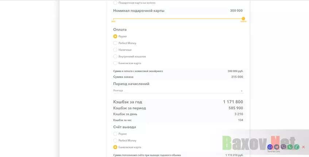This screenshot has height=157, width=309.
Task: Click the Кэшбэк за день value 3 210
Action: [x=239, y=114]
